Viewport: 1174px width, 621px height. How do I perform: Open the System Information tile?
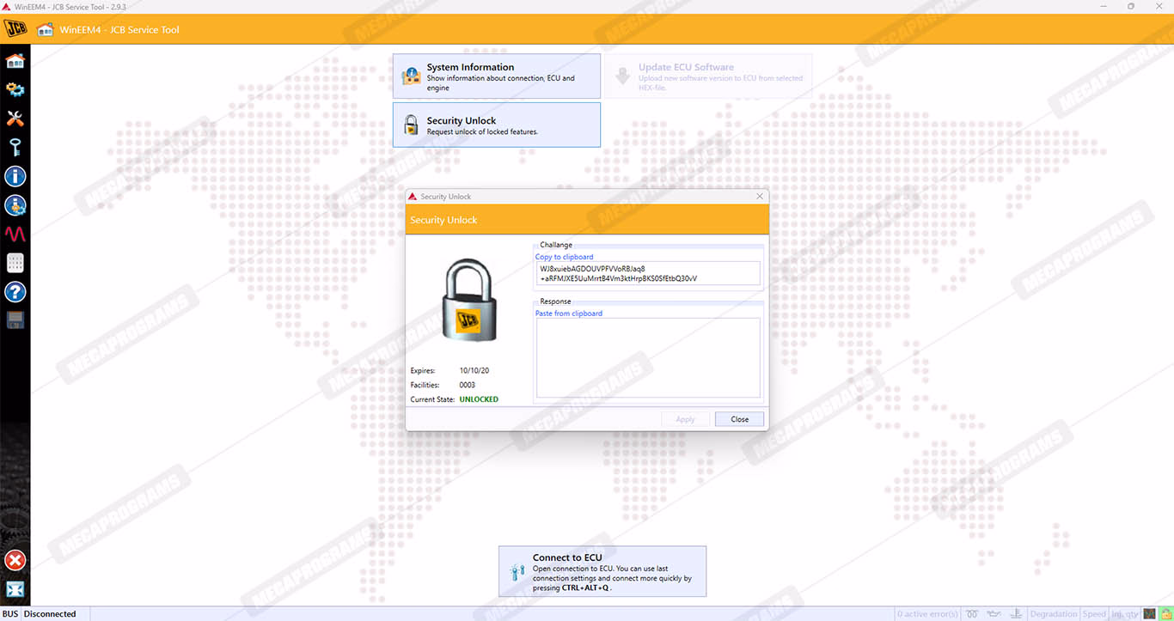(x=496, y=76)
